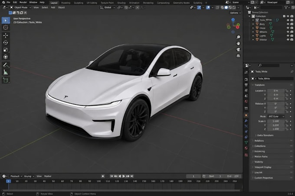Open the Render menu

tap(23, 3)
